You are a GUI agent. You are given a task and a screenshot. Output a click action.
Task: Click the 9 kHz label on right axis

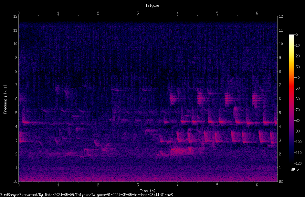tap(280, 57)
